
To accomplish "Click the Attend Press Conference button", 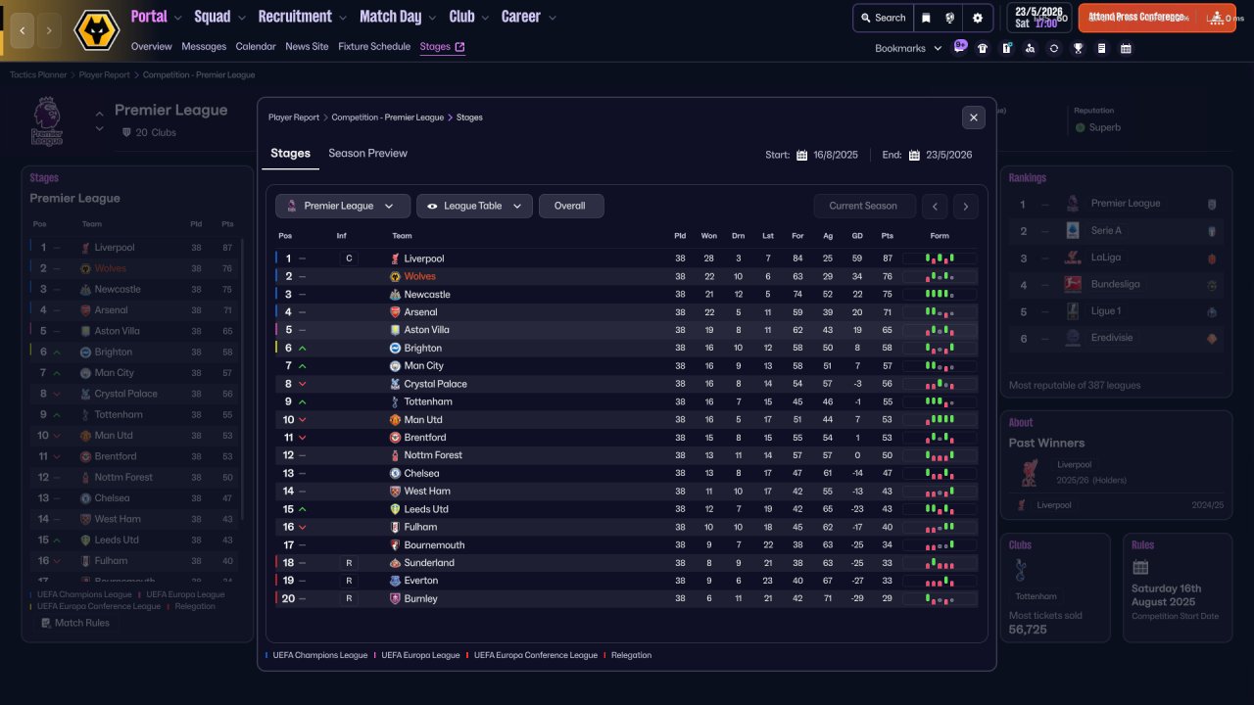I will click(1157, 18).
